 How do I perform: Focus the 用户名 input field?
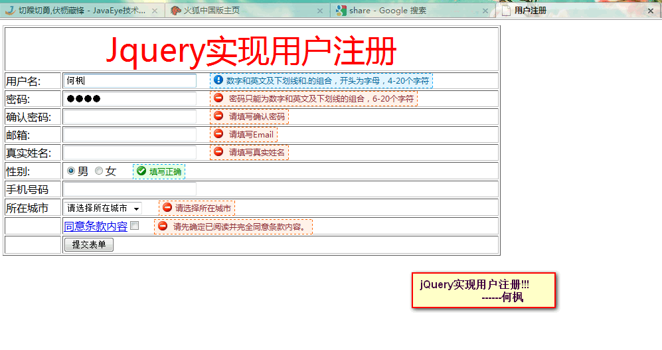point(130,80)
